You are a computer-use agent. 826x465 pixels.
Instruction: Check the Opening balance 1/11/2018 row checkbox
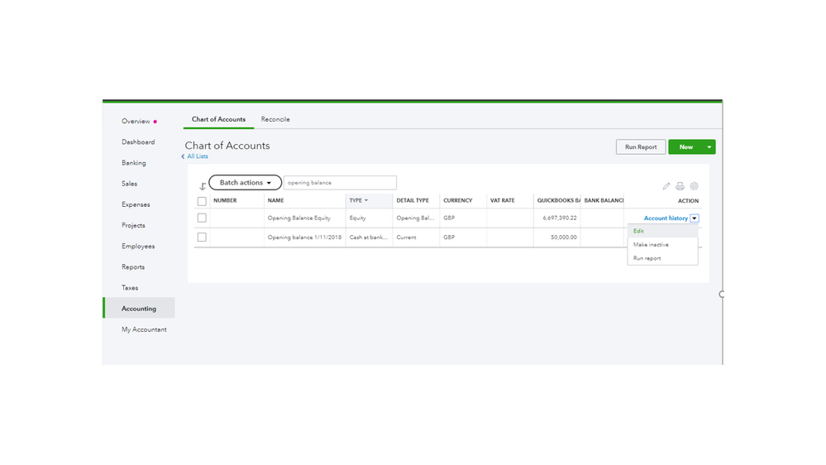202,237
